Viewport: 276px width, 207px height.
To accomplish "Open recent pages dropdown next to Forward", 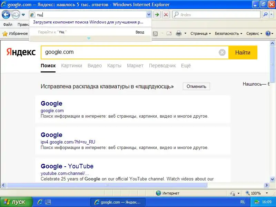I will (23, 15).
